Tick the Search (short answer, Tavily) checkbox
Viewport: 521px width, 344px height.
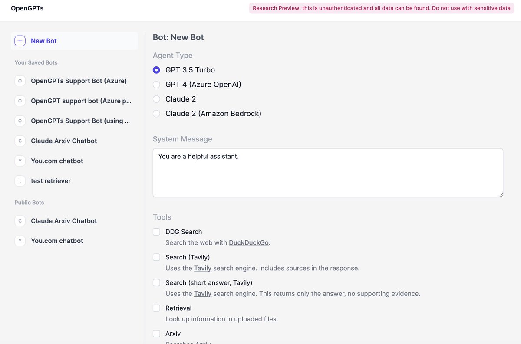point(156,282)
